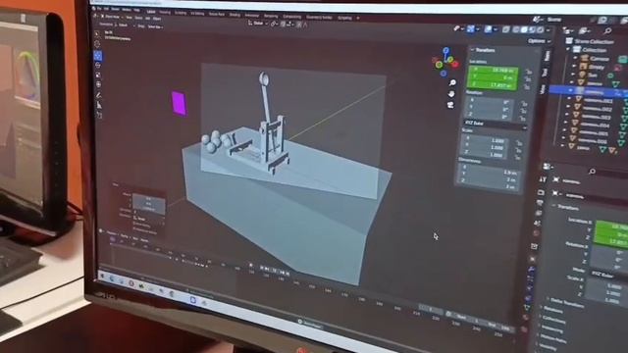Viewport: 628px width, 353px height.
Task: Select the Sun object in the outliner
Action: pyautogui.click(x=593, y=75)
